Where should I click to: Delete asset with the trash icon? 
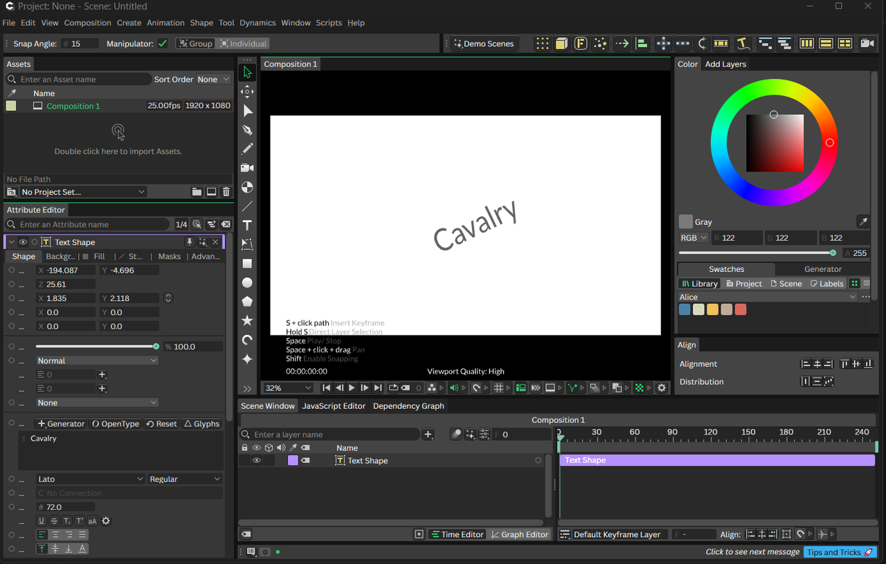(226, 192)
